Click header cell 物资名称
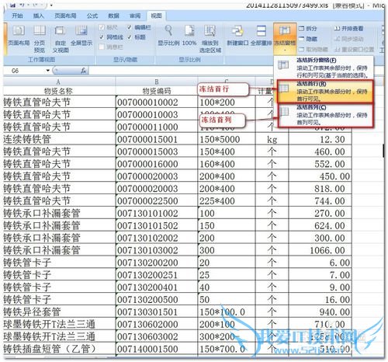The image size is (388, 362). (x=59, y=91)
